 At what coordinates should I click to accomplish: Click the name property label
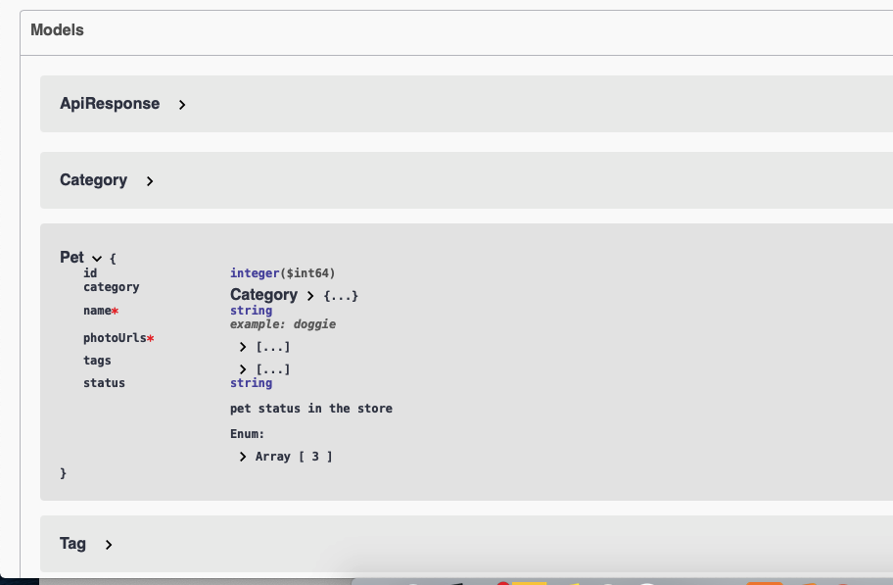click(x=97, y=311)
